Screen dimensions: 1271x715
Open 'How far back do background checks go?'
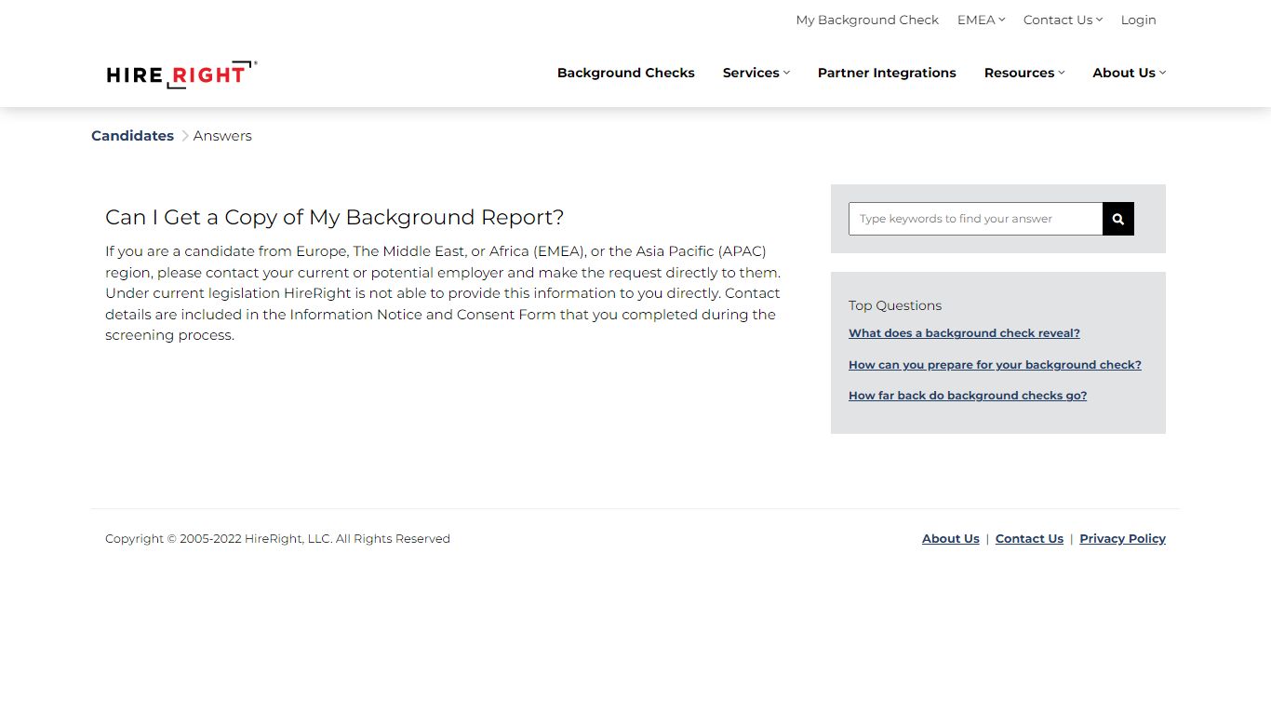click(968, 396)
